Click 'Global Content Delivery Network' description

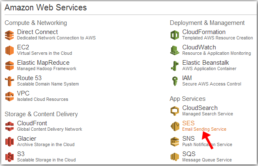tap(50, 129)
